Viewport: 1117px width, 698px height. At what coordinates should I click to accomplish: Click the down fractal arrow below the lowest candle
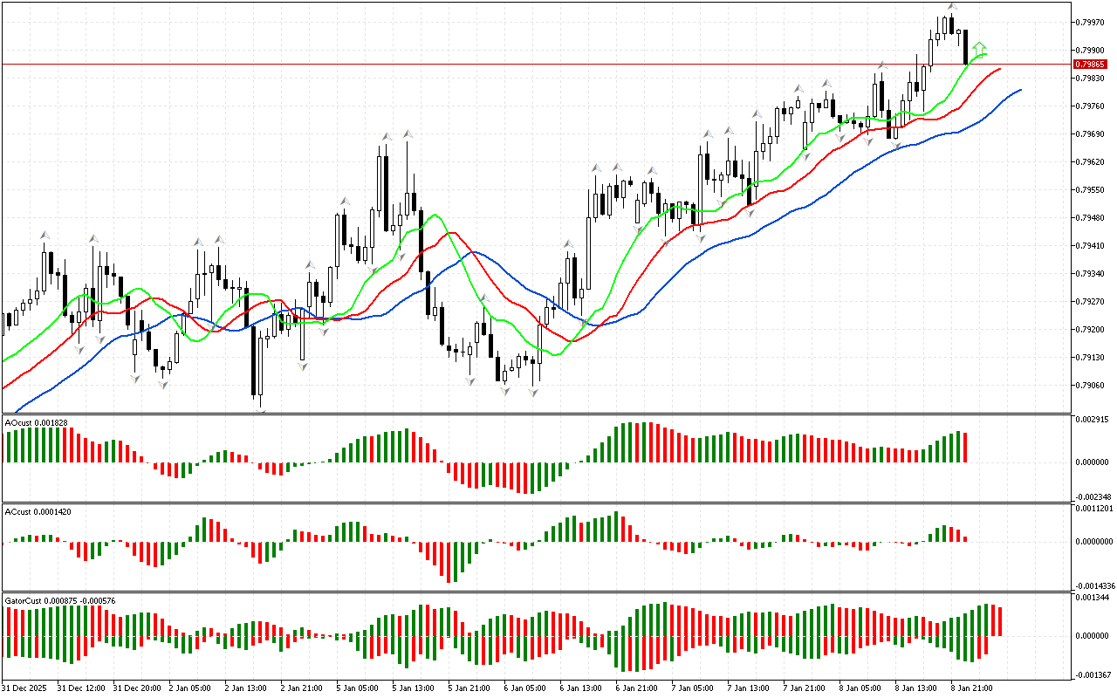click(x=259, y=402)
